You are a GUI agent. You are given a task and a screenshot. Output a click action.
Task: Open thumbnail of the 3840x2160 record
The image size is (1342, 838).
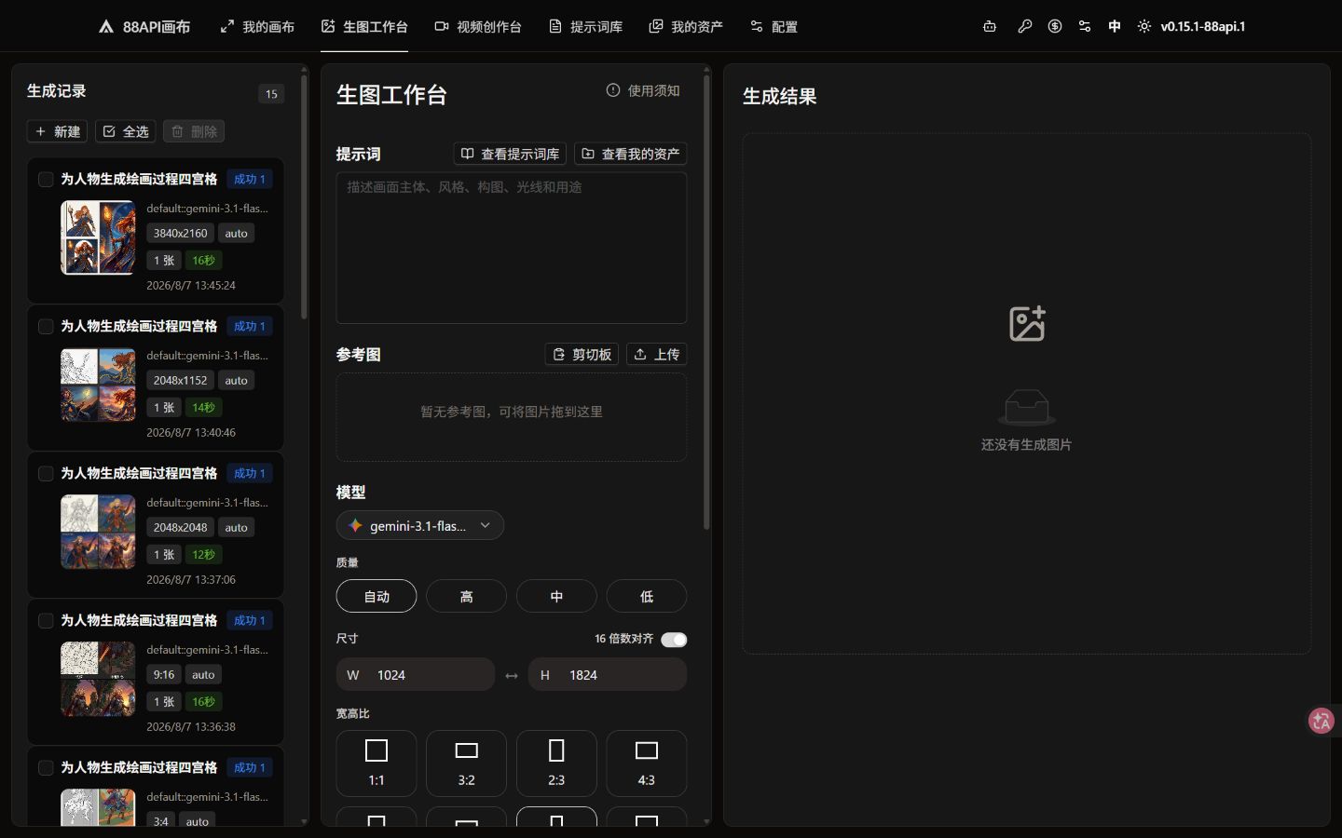coord(98,237)
